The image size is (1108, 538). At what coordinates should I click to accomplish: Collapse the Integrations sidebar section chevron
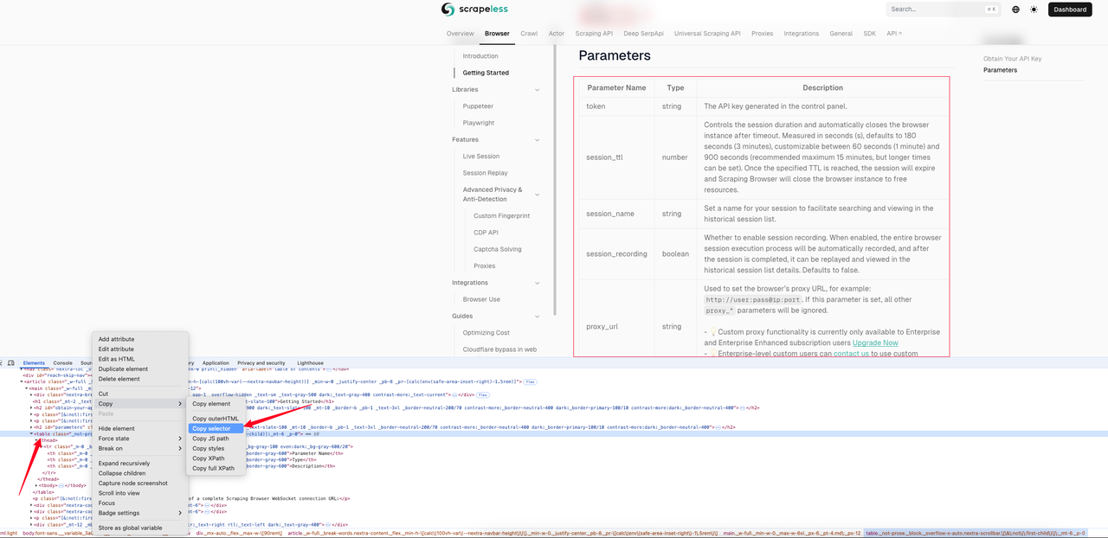(538, 283)
